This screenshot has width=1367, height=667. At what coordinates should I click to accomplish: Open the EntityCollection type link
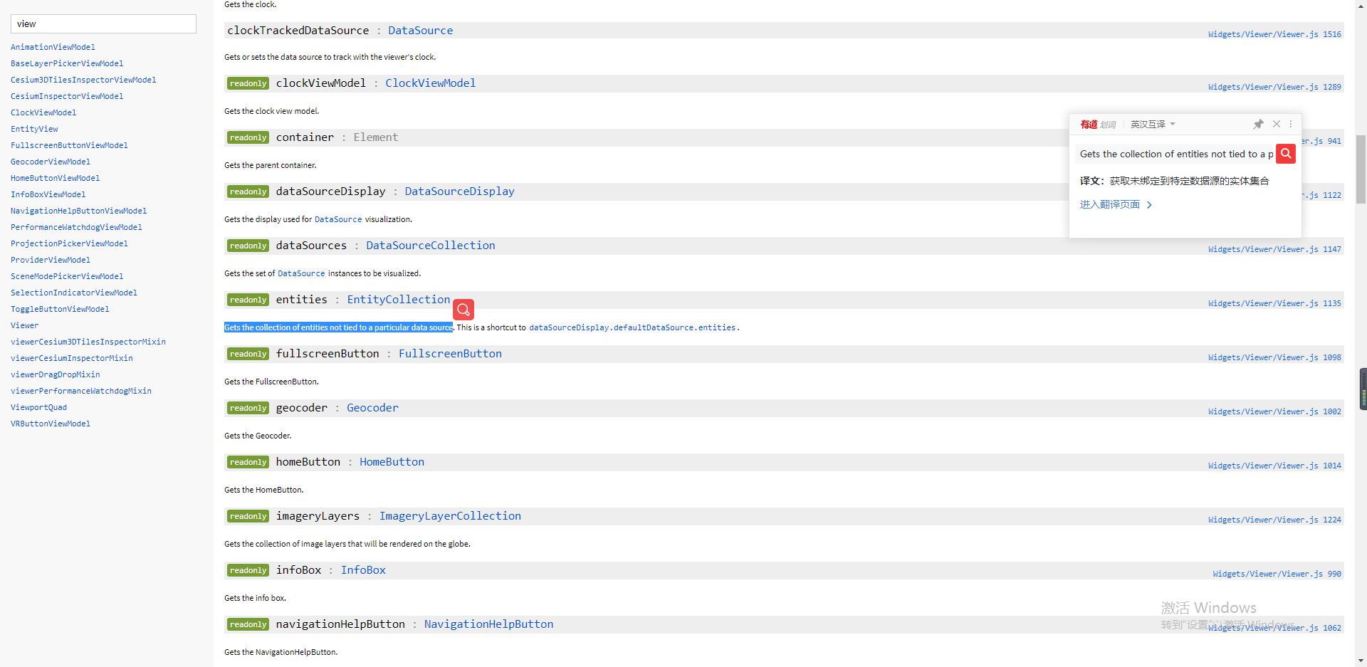coord(398,300)
